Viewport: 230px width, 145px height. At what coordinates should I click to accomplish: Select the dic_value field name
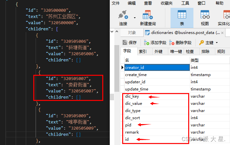(134, 104)
